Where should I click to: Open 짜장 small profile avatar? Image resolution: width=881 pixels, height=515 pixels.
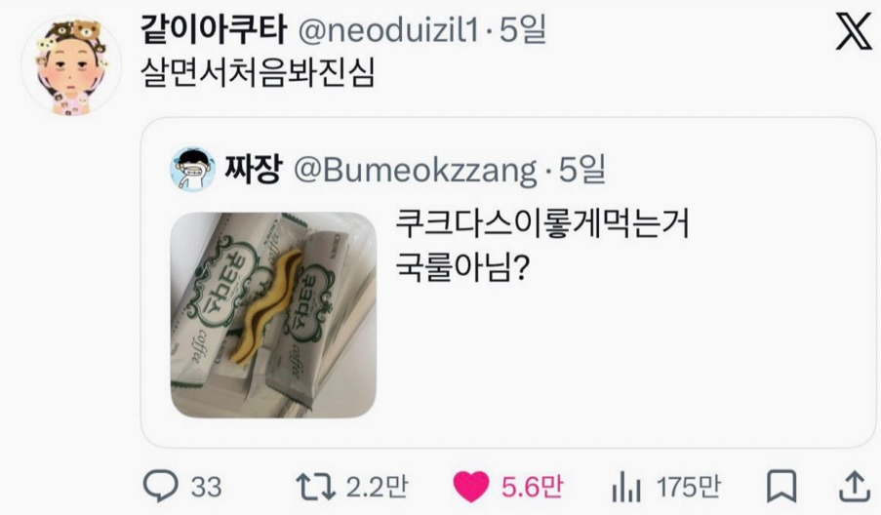coord(193,170)
